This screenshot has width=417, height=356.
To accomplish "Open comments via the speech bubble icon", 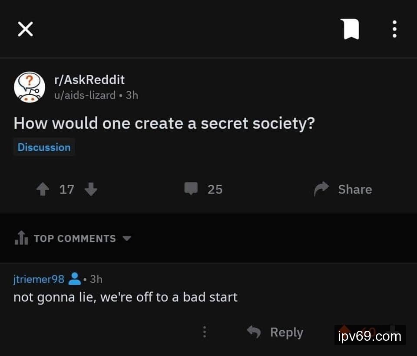I will pyautogui.click(x=191, y=189).
